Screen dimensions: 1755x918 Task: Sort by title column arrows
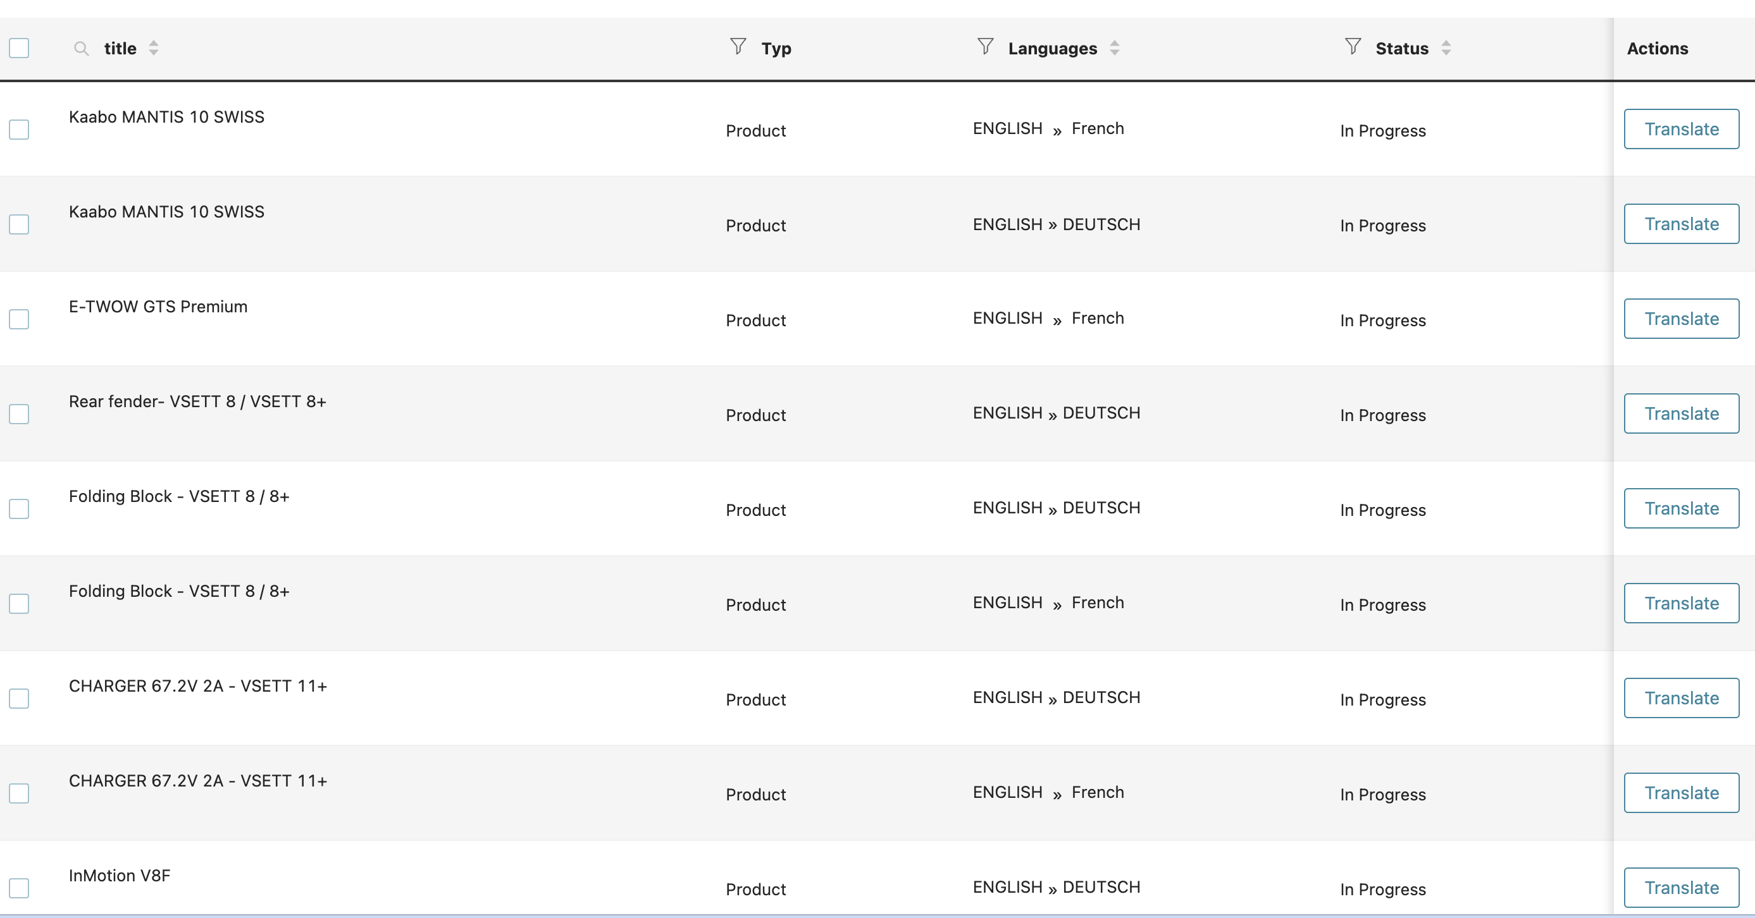coord(154,48)
